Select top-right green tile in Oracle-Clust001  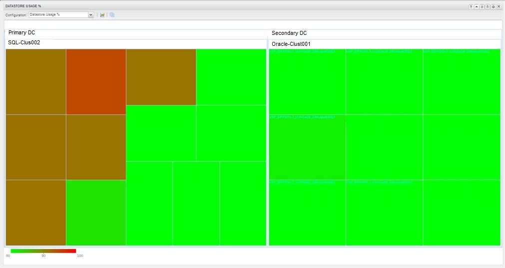pyautogui.click(x=461, y=82)
